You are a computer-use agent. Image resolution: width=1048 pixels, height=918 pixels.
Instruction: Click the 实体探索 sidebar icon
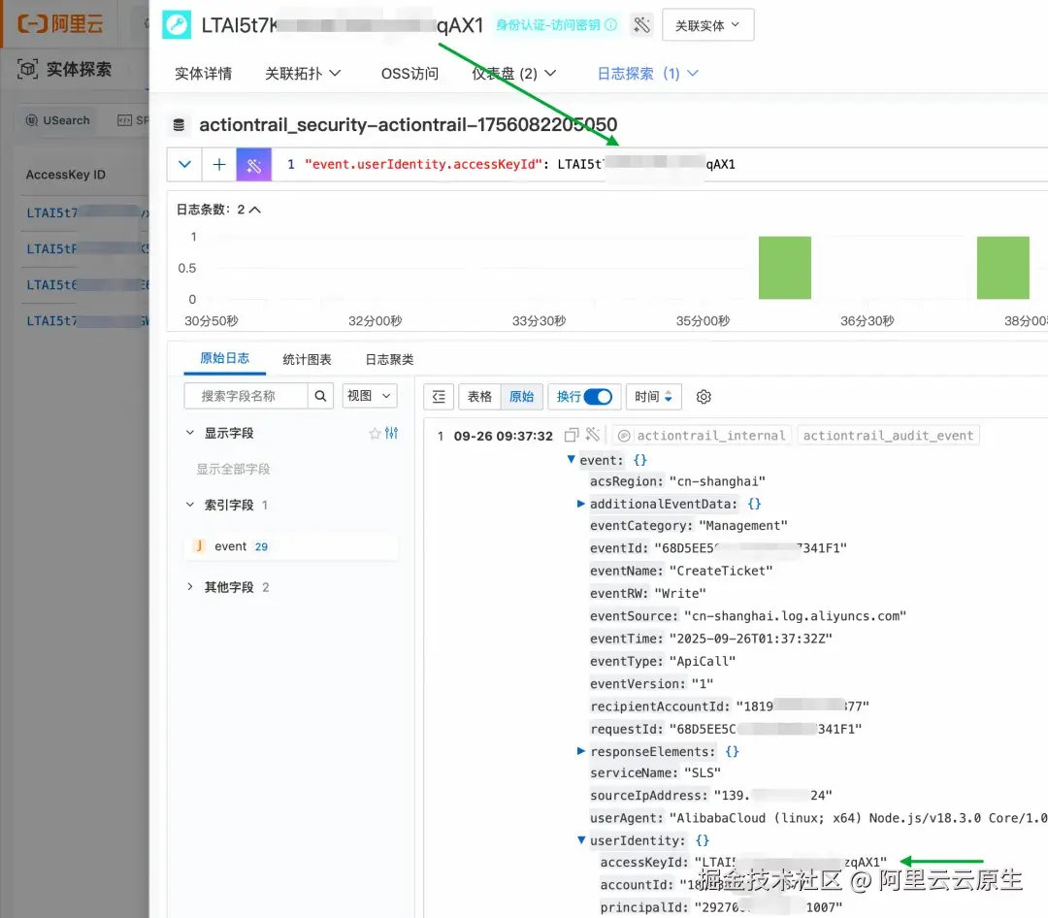27,69
